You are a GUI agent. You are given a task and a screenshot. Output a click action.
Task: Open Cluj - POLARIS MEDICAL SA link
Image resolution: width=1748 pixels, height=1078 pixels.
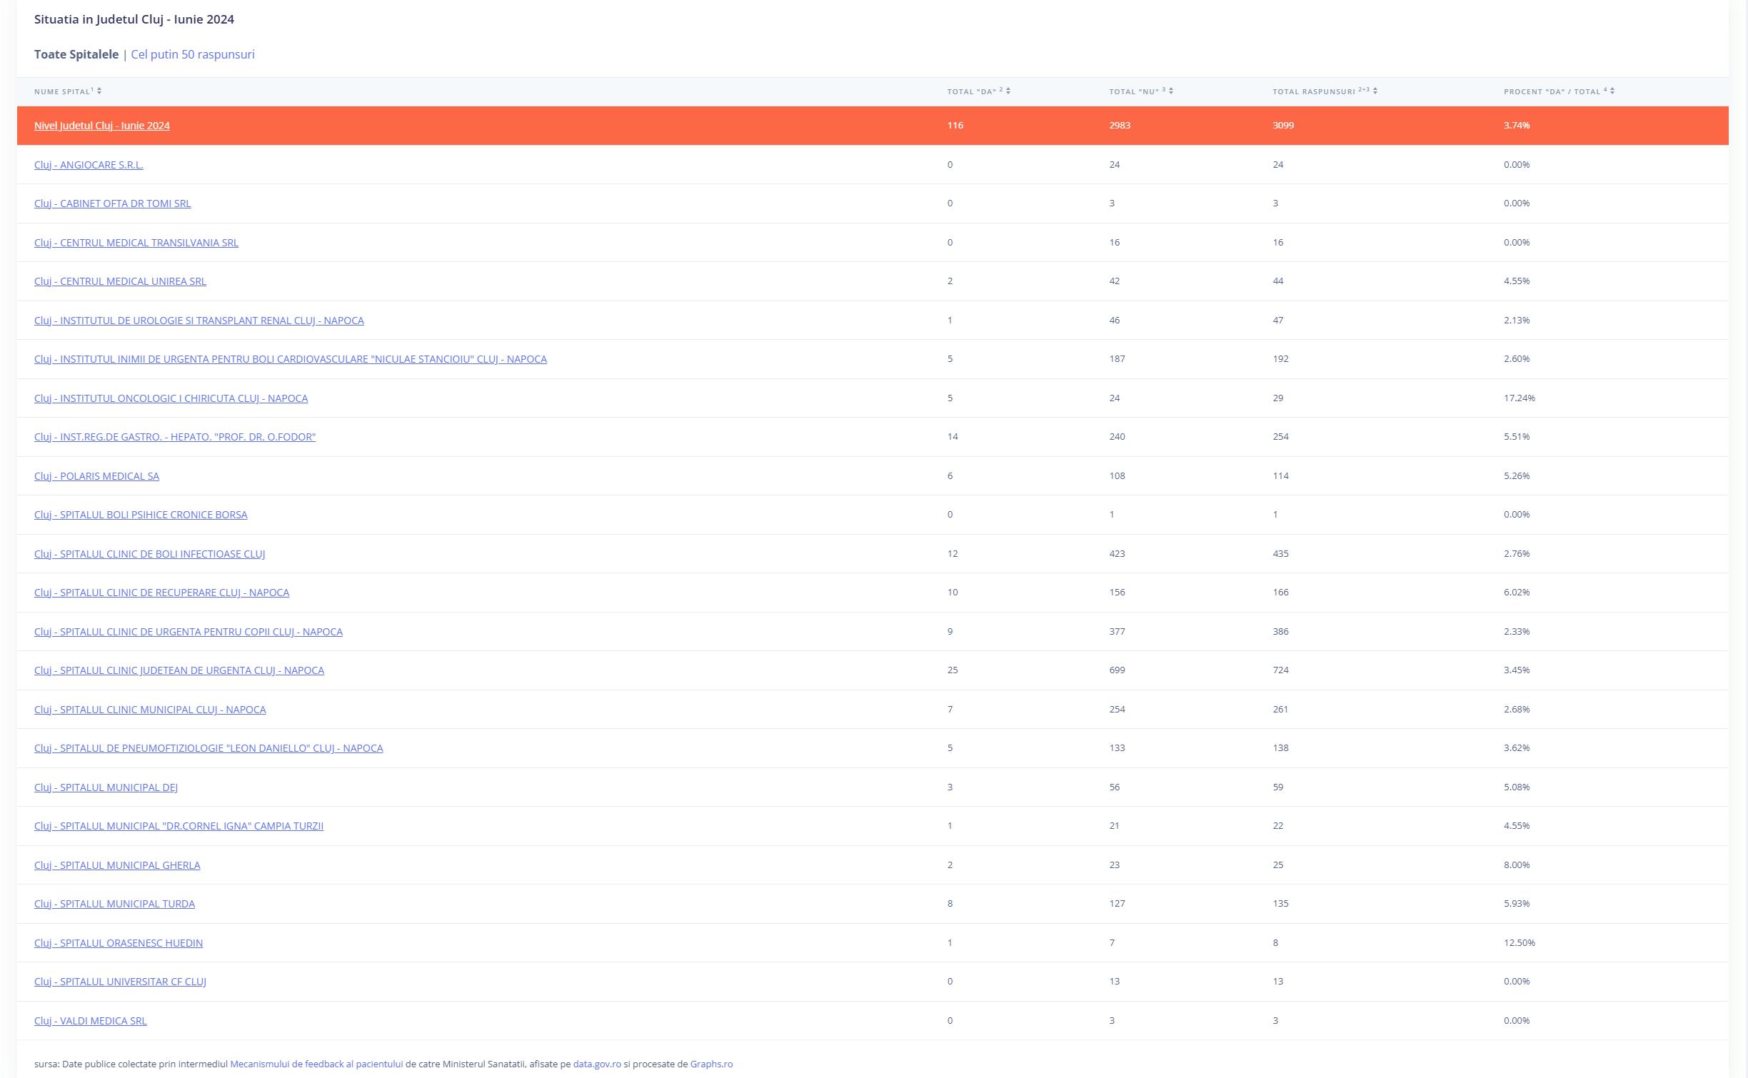(96, 476)
